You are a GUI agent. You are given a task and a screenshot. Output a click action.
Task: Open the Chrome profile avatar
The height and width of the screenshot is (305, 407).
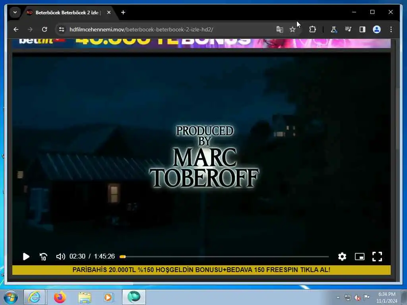(x=377, y=29)
